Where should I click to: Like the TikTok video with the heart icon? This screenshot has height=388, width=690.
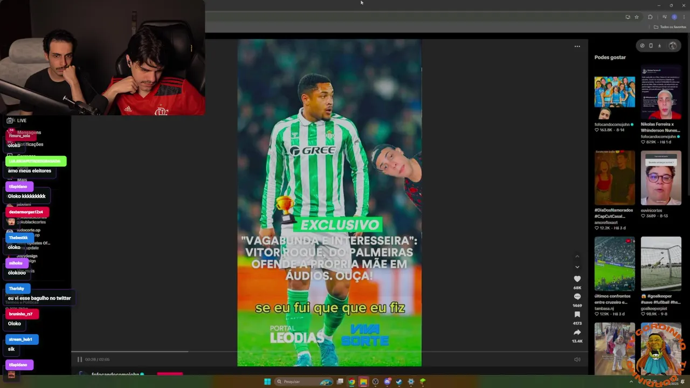(x=577, y=279)
